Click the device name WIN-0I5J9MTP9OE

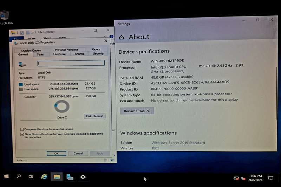[167, 61]
